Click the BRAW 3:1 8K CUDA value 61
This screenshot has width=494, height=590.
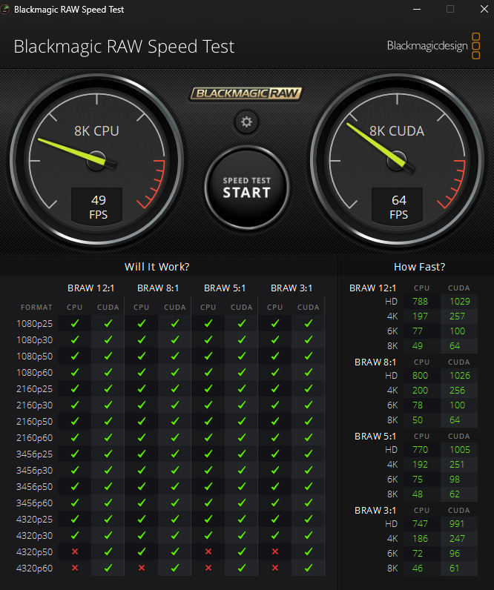(x=454, y=569)
